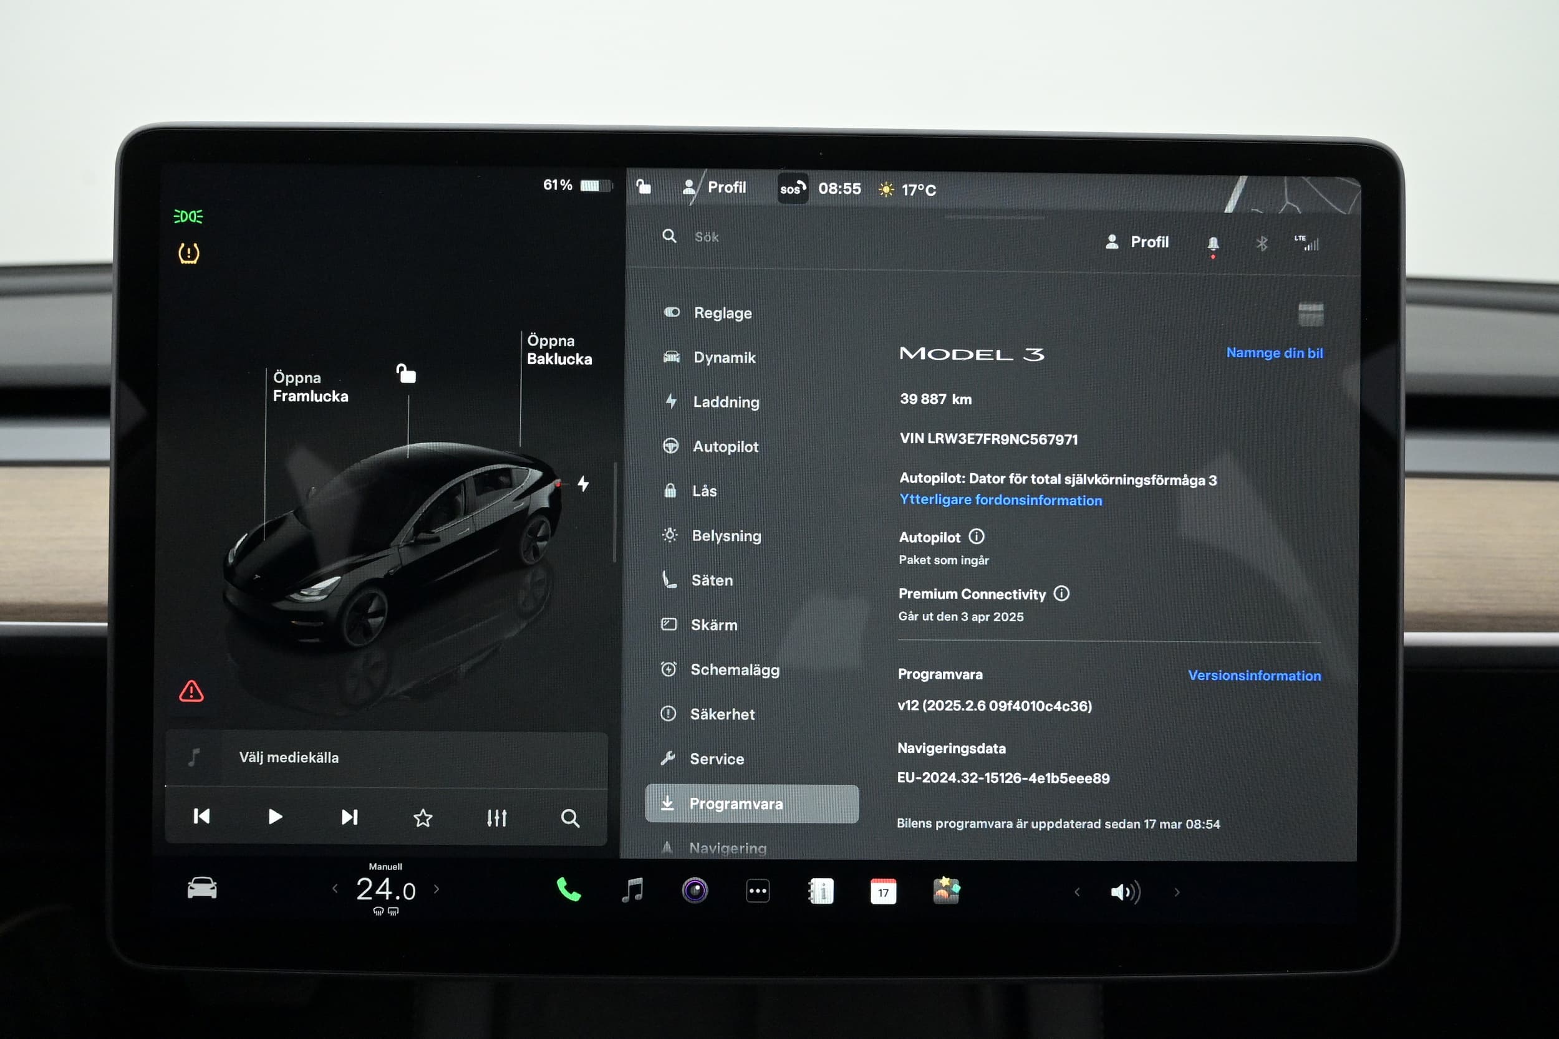This screenshot has height=1039, width=1559.
Task: Increase cabin temperature with right arrow
Action: point(436,889)
